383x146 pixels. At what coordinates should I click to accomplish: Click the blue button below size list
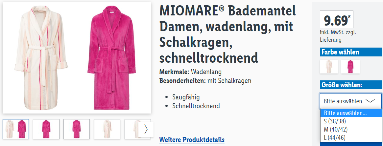coord(350,144)
